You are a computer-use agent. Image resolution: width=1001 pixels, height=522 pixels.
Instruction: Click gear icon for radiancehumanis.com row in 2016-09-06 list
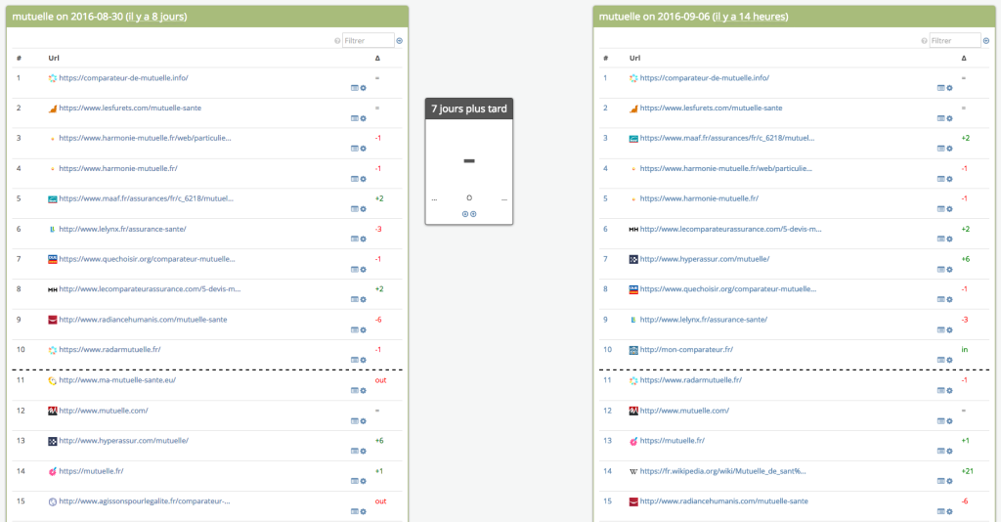950,511
